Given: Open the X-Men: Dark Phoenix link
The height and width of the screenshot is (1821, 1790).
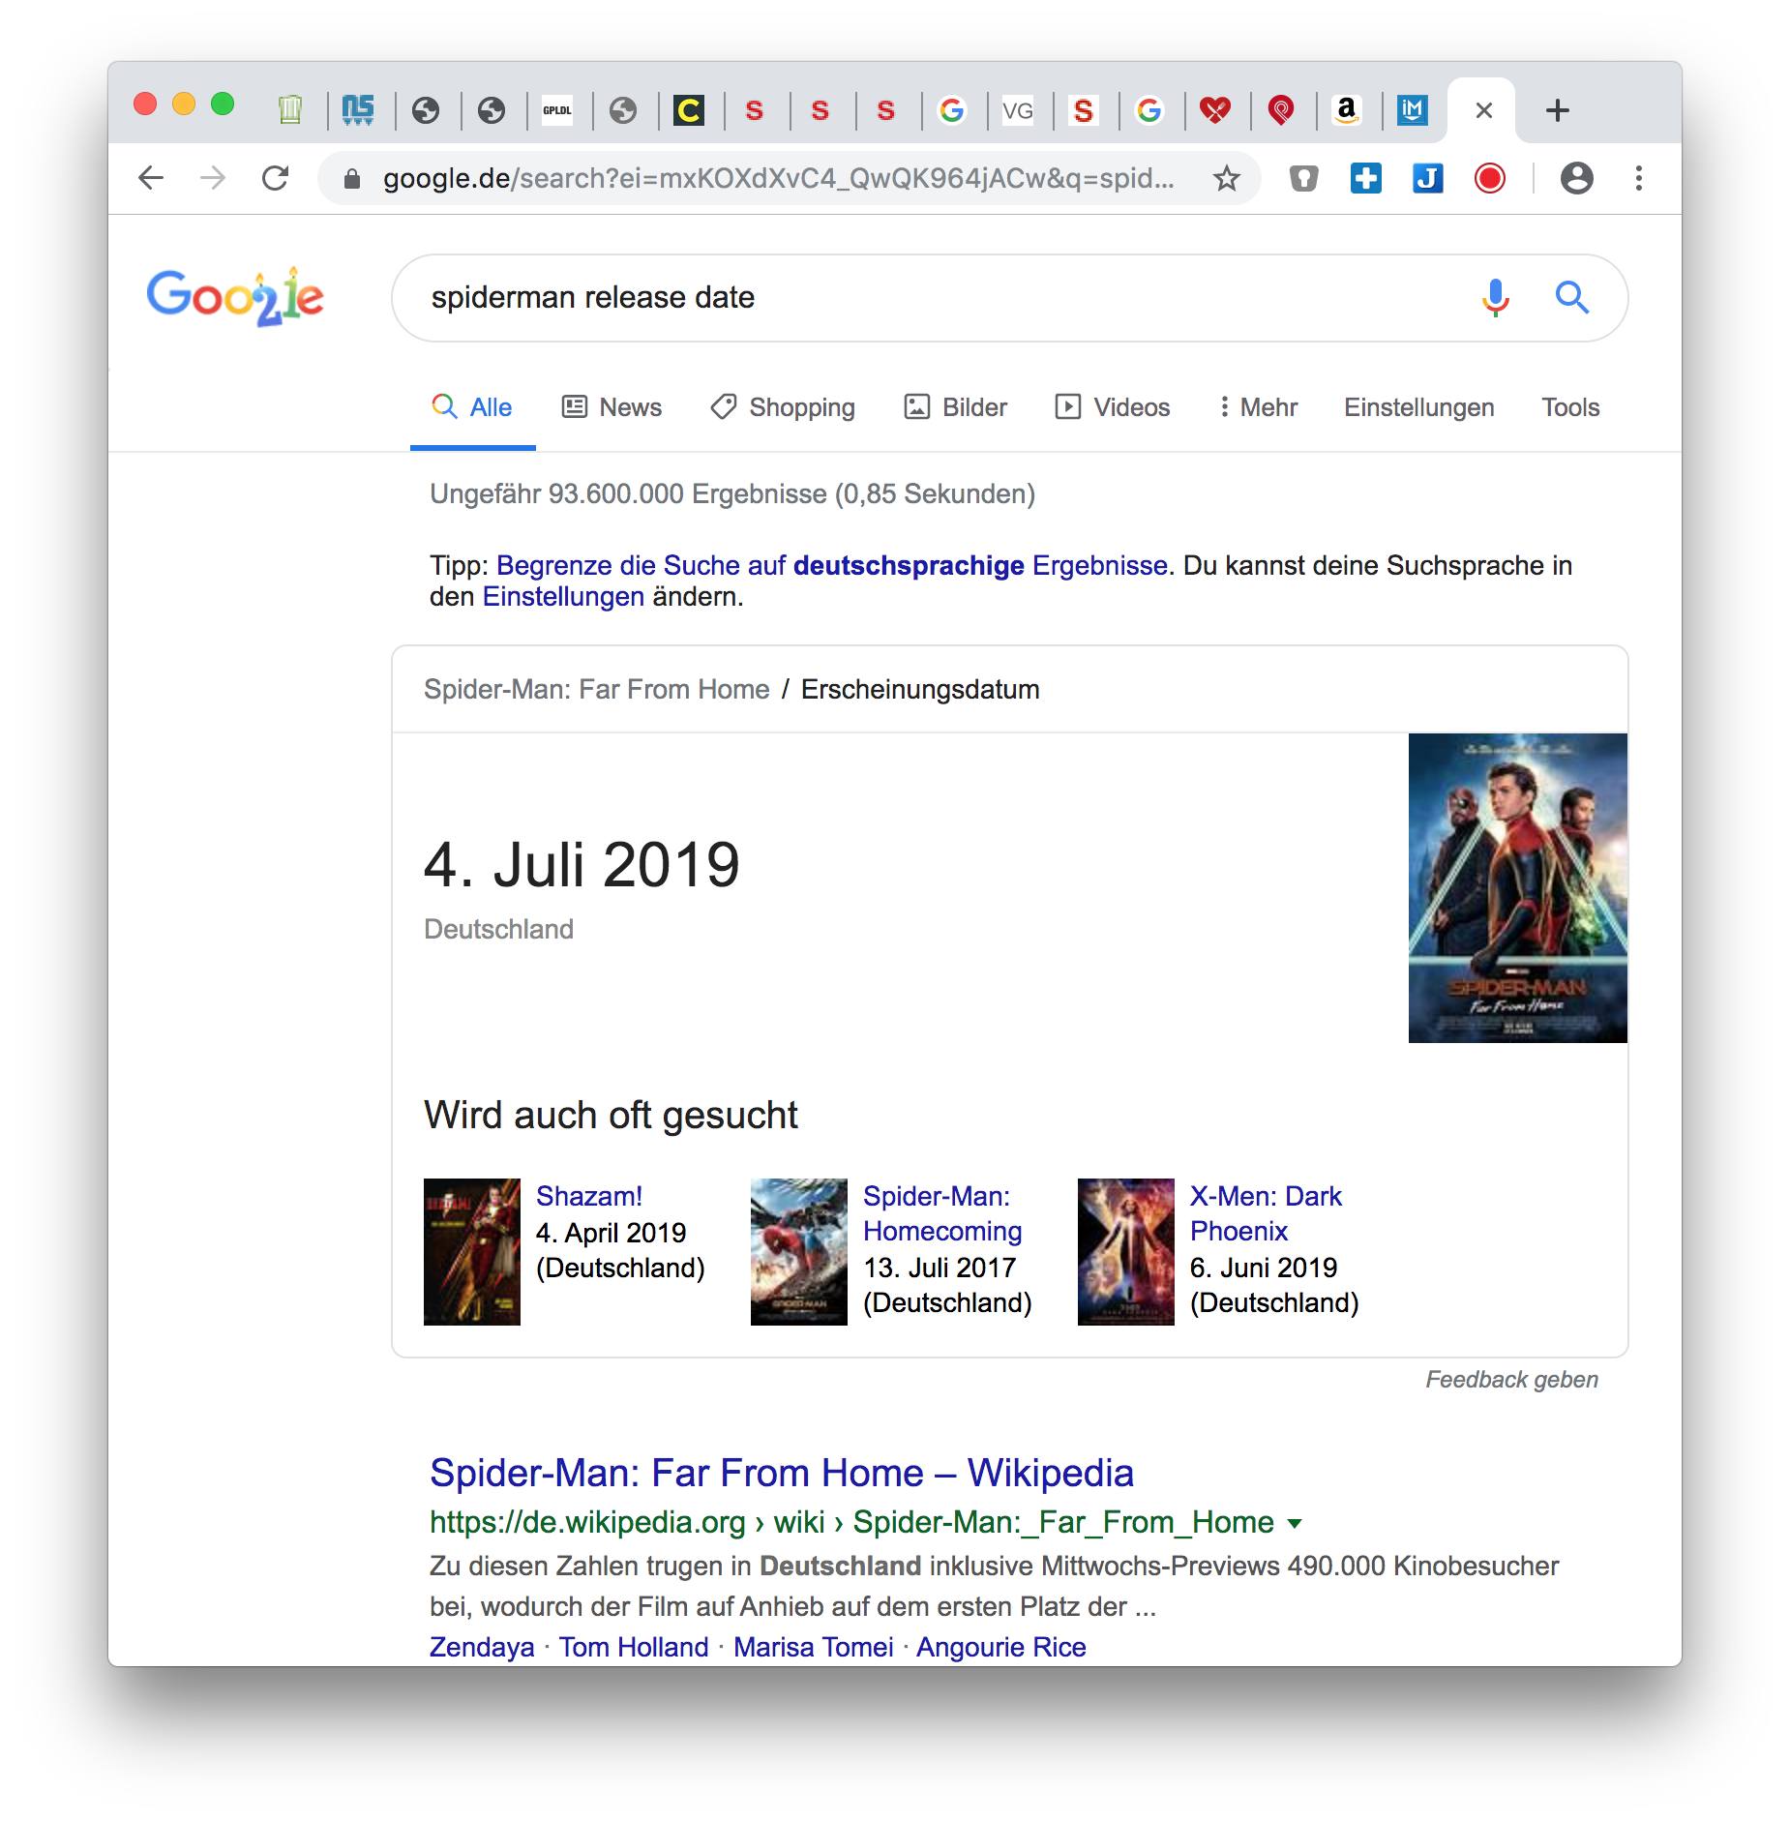Looking at the screenshot, I should point(1266,1214).
